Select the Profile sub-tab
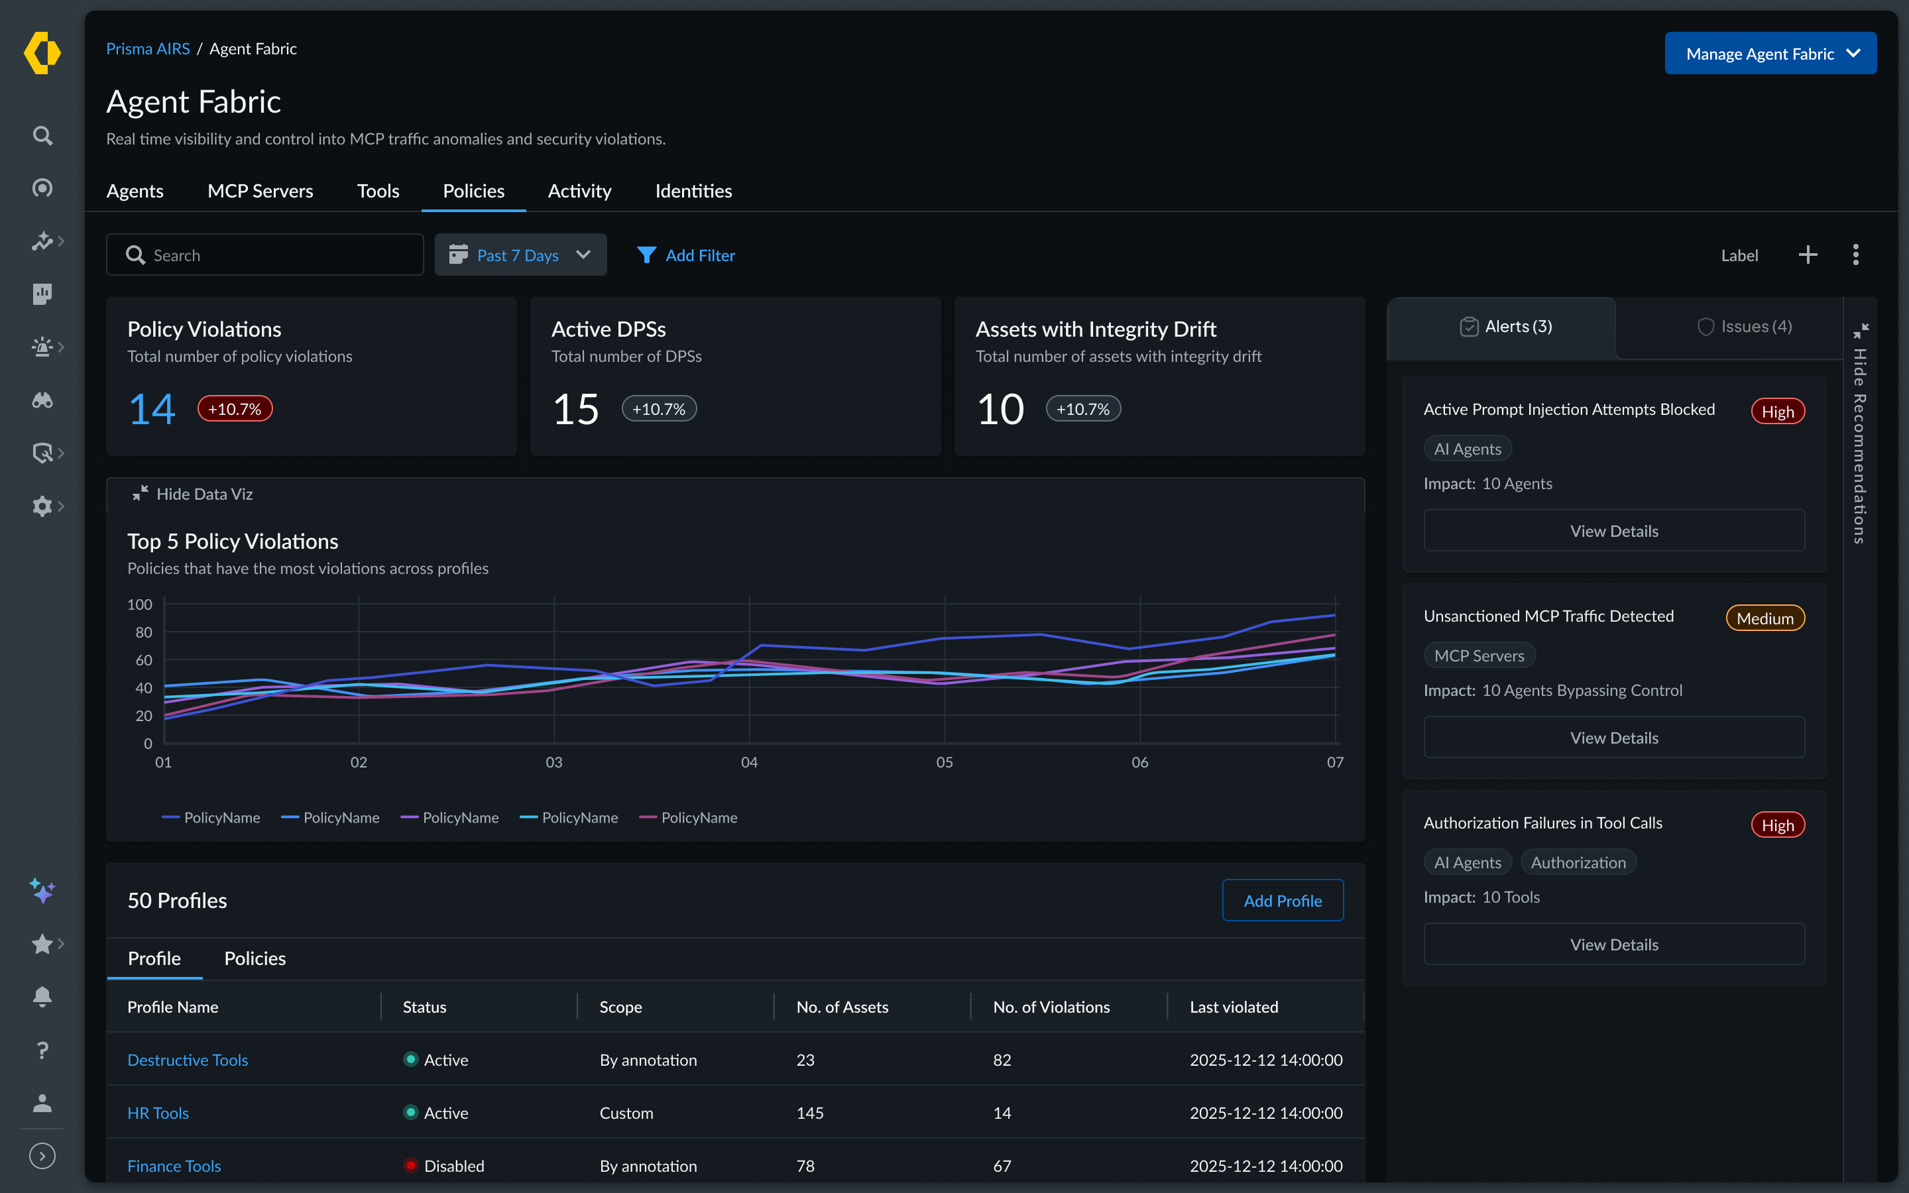1909x1193 pixels. [x=154, y=958]
